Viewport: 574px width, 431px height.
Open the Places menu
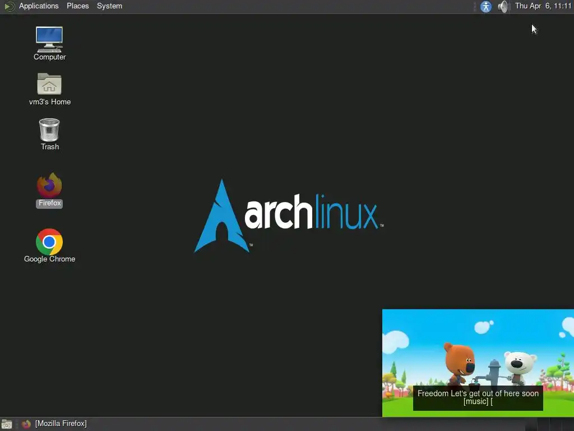click(77, 6)
